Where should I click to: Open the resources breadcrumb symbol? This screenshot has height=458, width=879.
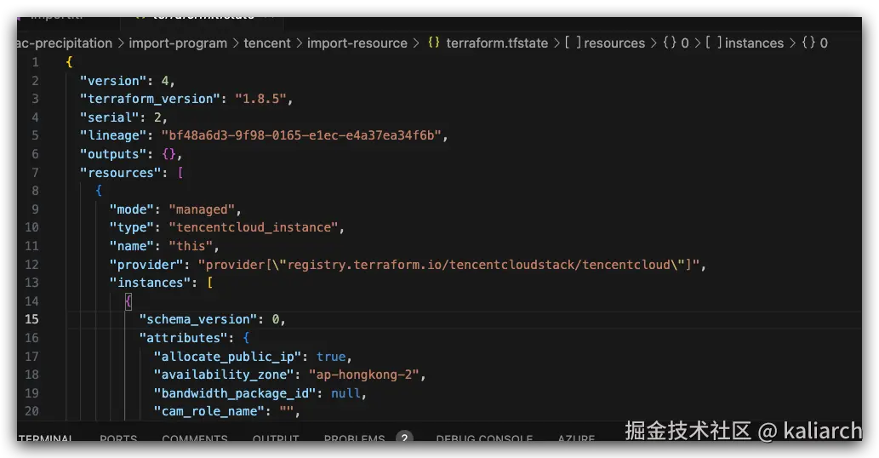point(614,43)
